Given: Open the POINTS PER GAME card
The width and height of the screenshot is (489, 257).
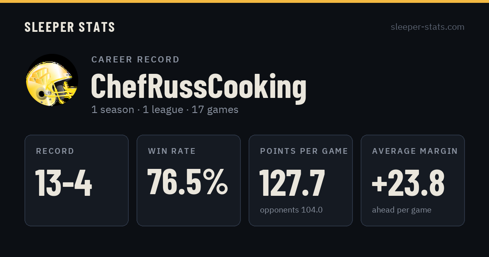Looking at the screenshot, I should click(301, 180).
